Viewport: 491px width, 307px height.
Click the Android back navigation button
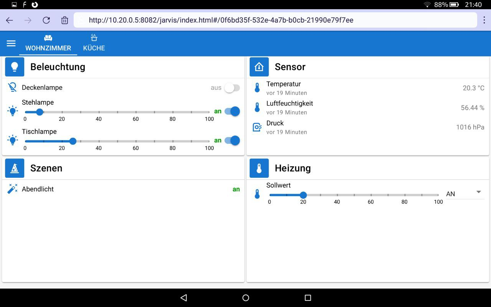[x=183, y=298]
